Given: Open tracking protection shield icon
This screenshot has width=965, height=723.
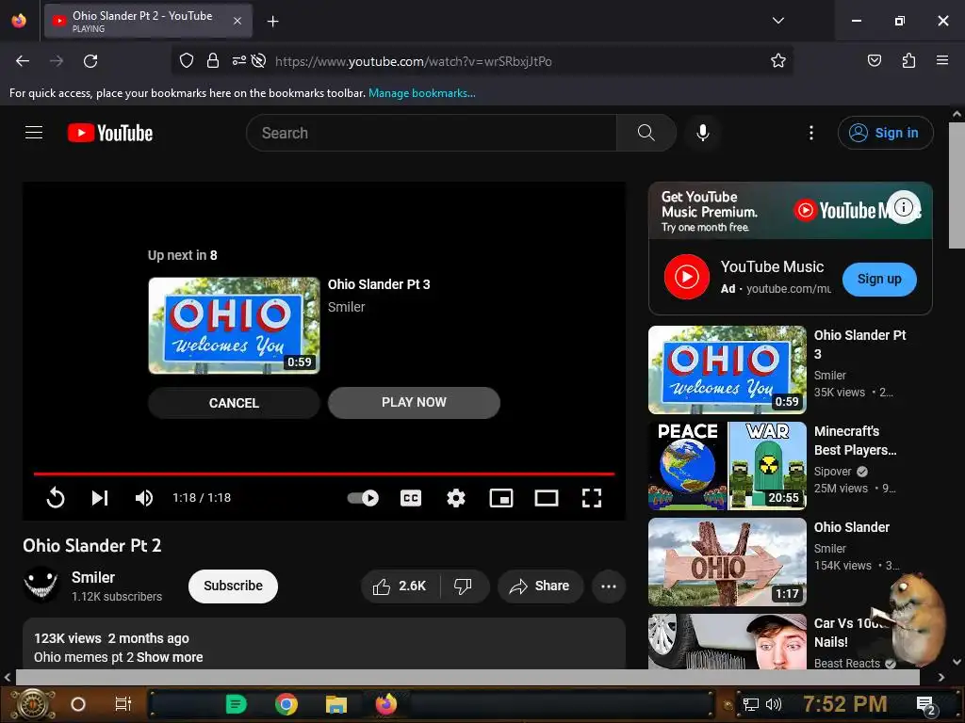Looking at the screenshot, I should click(187, 60).
